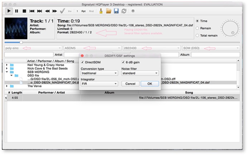
Task: Select the SEB MERGING tree item
Action: (x=38, y=72)
